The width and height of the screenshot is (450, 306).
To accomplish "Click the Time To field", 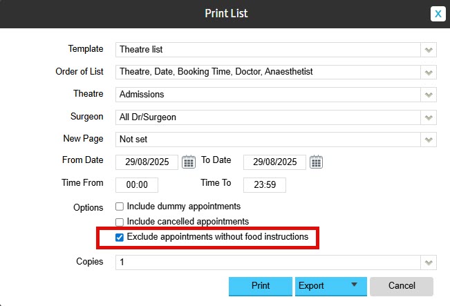I will click(265, 184).
